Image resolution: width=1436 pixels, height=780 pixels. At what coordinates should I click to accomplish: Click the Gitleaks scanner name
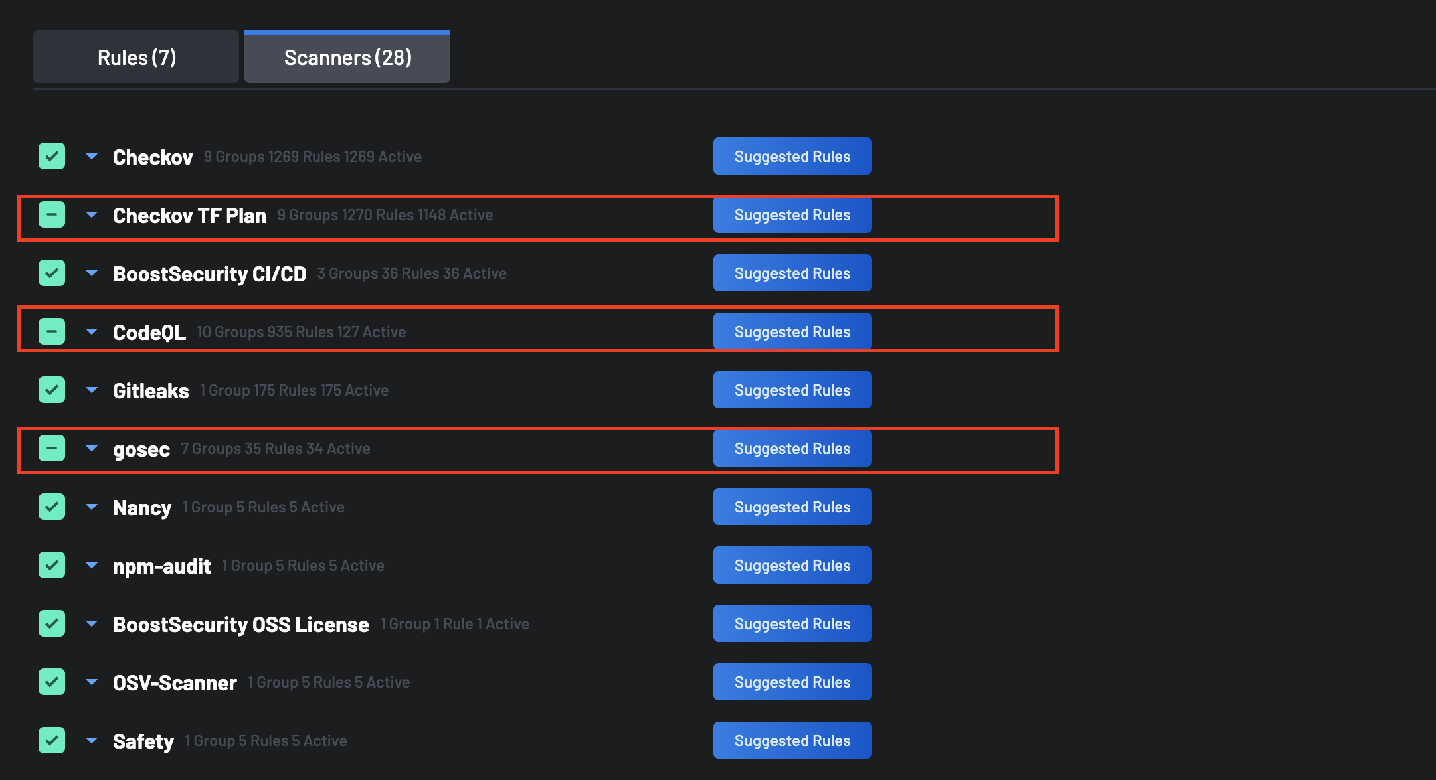151,391
